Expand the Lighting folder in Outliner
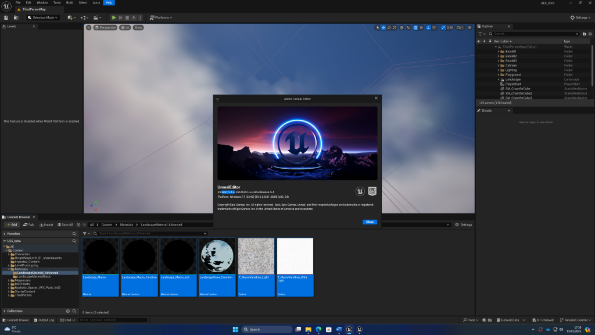This screenshot has height=335, width=595. pos(499,70)
